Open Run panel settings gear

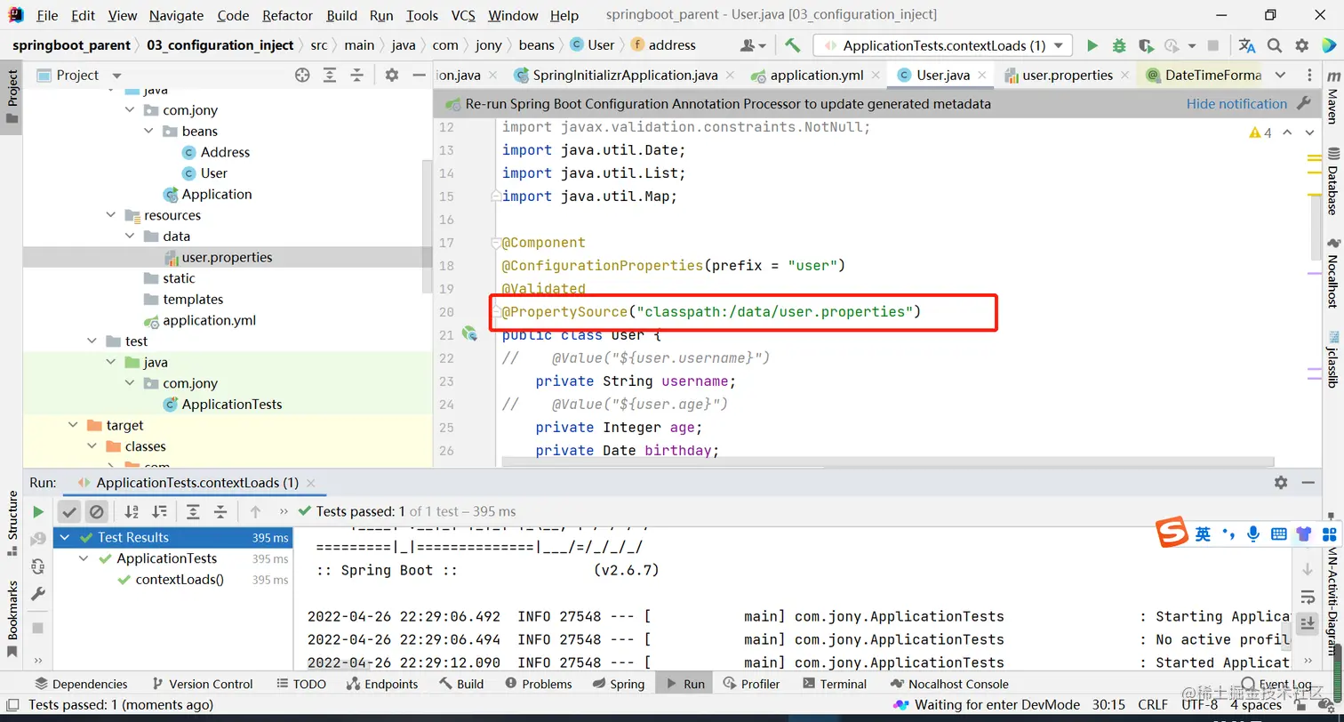(1281, 482)
